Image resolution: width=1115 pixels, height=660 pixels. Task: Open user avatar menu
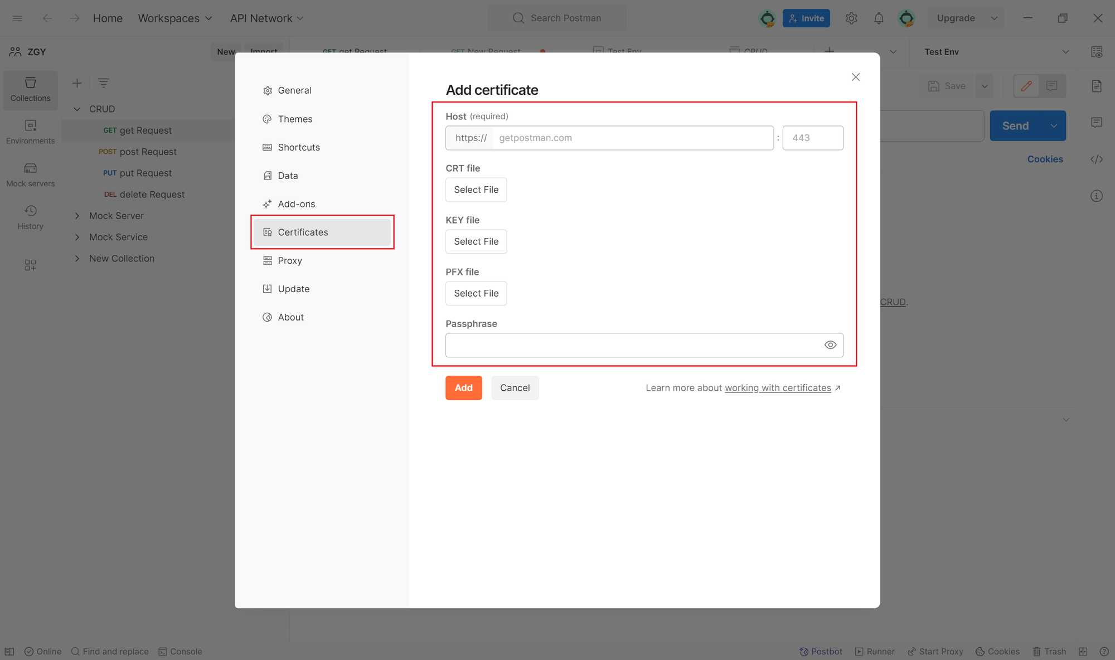(906, 18)
